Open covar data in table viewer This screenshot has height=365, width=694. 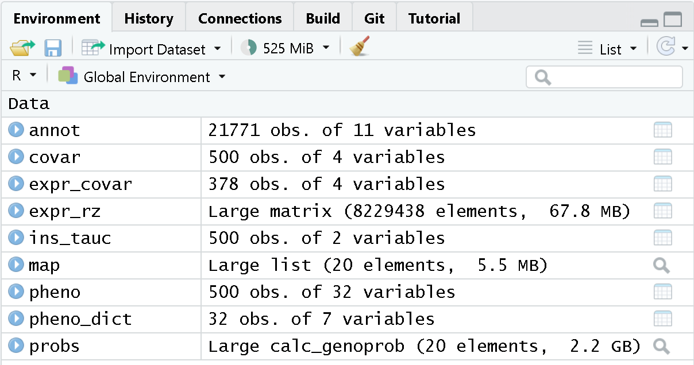(x=662, y=157)
